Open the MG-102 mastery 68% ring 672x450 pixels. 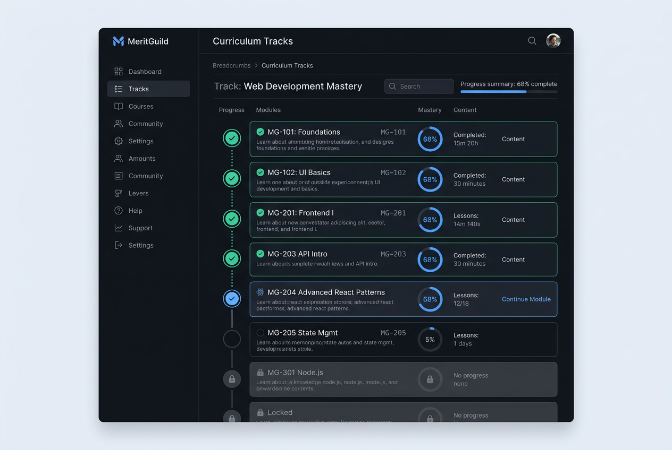tap(430, 179)
